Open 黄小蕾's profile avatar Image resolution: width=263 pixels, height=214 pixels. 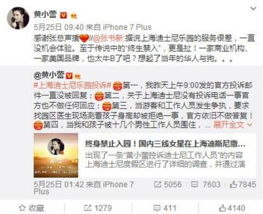pyautogui.click(x=18, y=18)
